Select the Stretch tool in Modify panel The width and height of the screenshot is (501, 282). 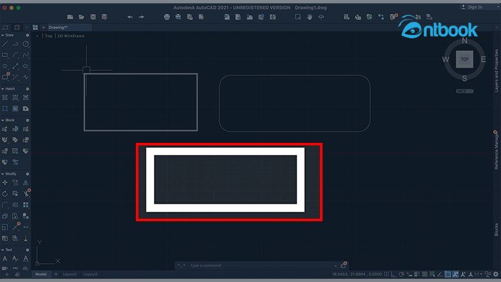coord(15,194)
